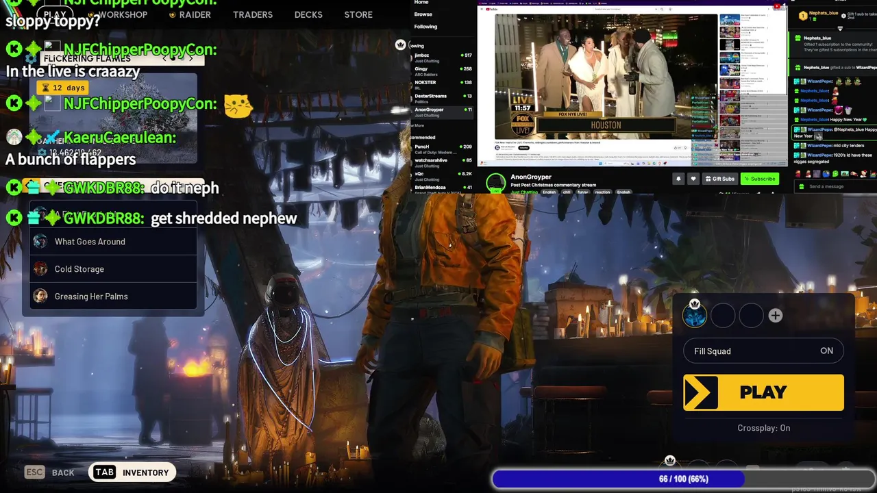Select watchsarahlive recommended channel
The width and height of the screenshot is (877, 493).
tap(443, 163)
